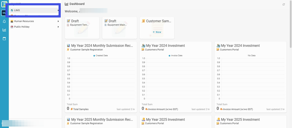
Task: Click the dashboard vertical scrollbar
Action: point(290,32)
